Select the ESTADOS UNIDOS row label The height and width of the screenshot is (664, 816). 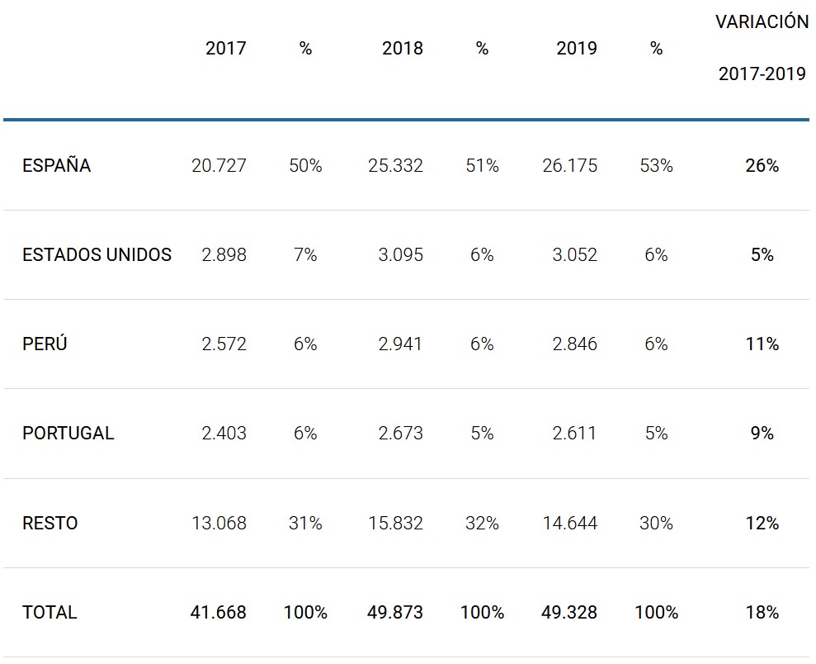pos(97,255)
